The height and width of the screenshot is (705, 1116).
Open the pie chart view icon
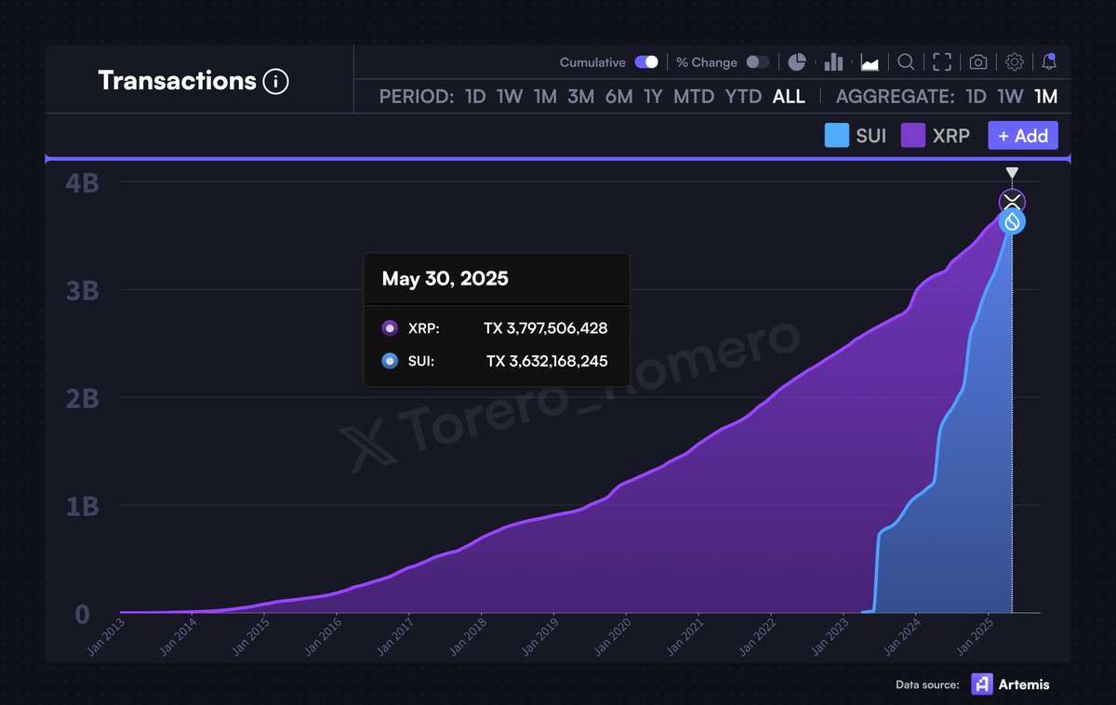pyautogui.click(x=797, y=61)
